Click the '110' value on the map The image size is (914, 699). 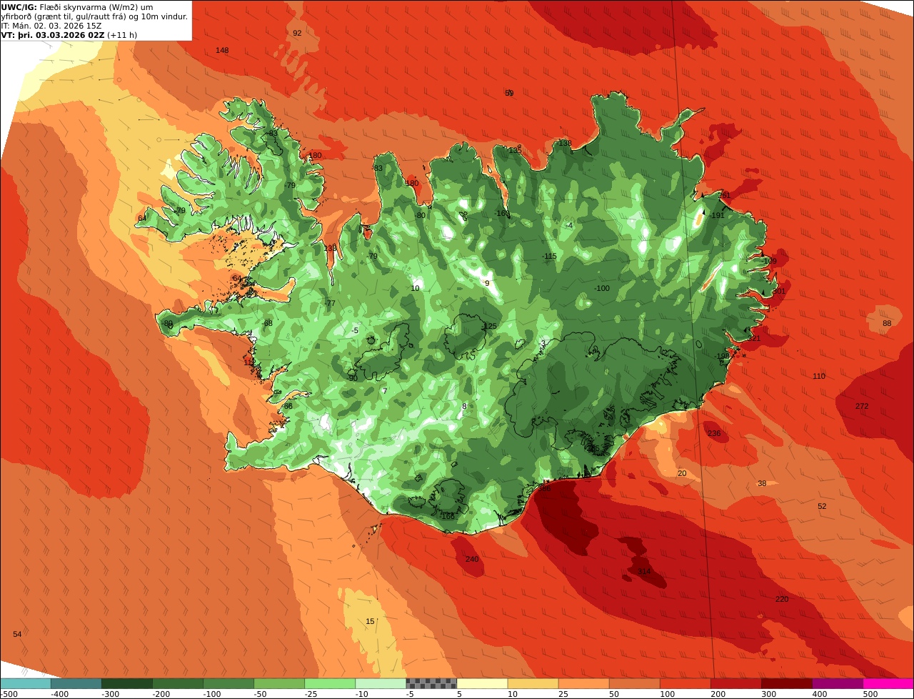(x=818, y=376)
